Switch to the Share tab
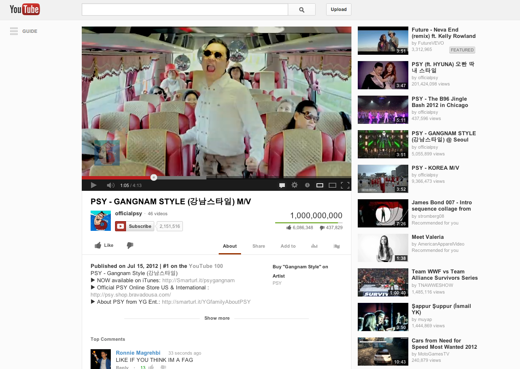Viewport: 520px width, 369px height. tap(259, 246)
